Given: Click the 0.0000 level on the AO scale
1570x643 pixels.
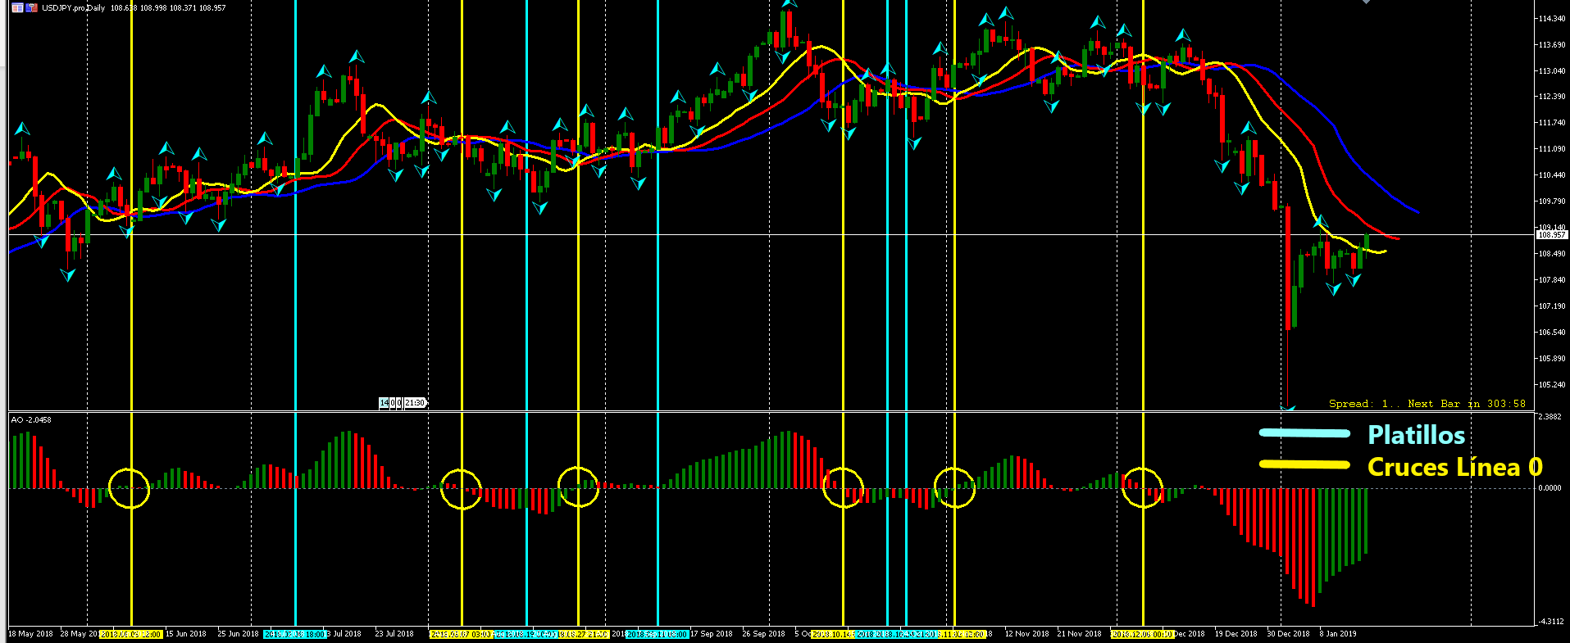Looking at the screenshot, I should tap(1550, 488).
